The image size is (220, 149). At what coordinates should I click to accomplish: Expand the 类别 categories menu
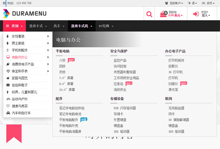click(14, 26)
